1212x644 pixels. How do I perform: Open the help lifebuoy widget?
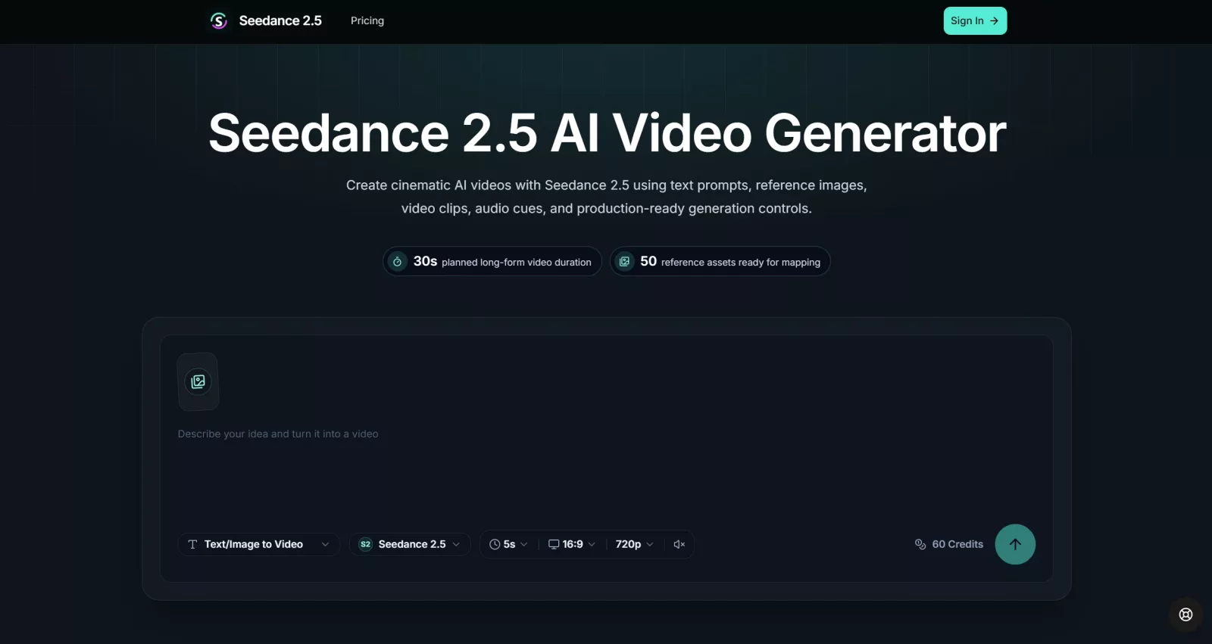pyautogui.click(x=1186, y=614)
